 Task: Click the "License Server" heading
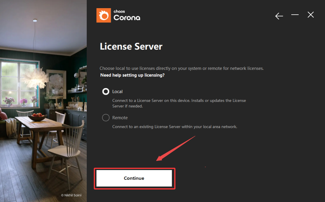click(x=131, y=46)
